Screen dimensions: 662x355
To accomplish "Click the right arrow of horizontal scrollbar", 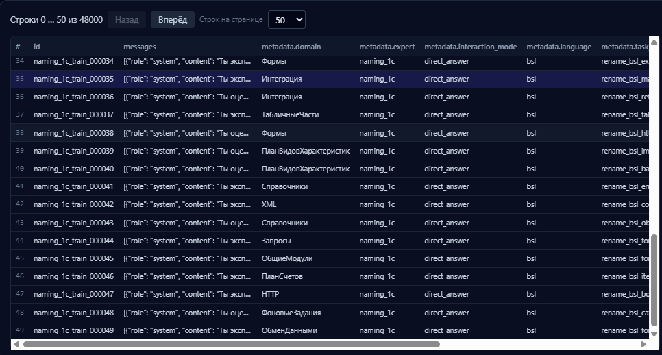I will [x=643, y=345].
